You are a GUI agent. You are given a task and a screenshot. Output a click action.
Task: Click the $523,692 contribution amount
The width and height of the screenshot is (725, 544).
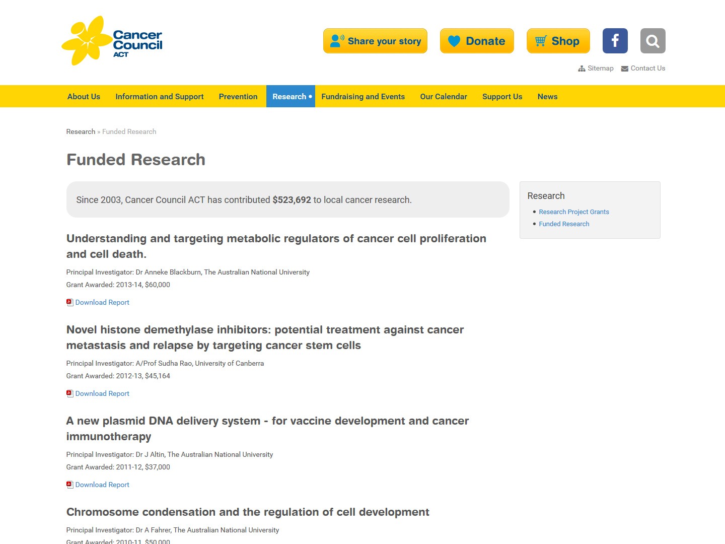pos(292,200)
